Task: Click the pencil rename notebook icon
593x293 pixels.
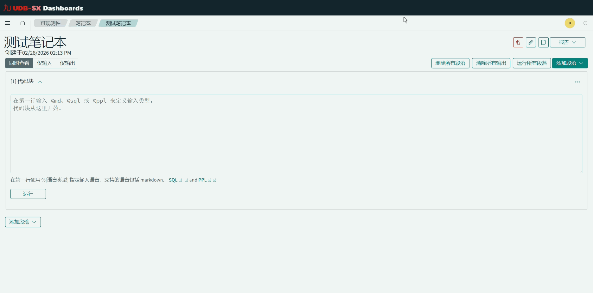Action: click(x=531, y=42)
